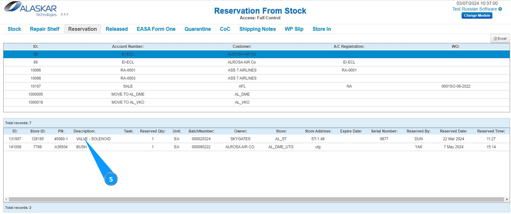Click the Alaskar Technologies logo
The width and height of the screenshot is (511, 214).
(x=31, y=9)
